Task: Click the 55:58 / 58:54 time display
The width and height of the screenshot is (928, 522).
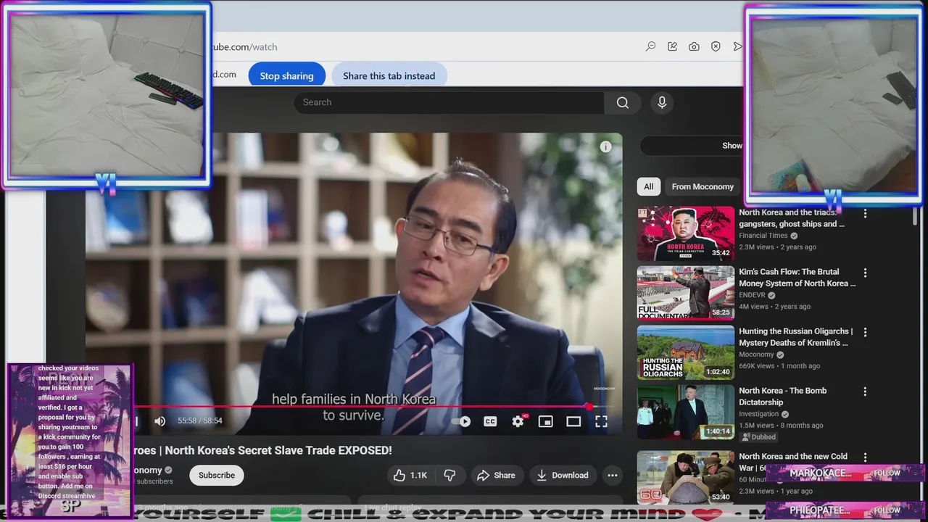Action: (x=200, y=420)
